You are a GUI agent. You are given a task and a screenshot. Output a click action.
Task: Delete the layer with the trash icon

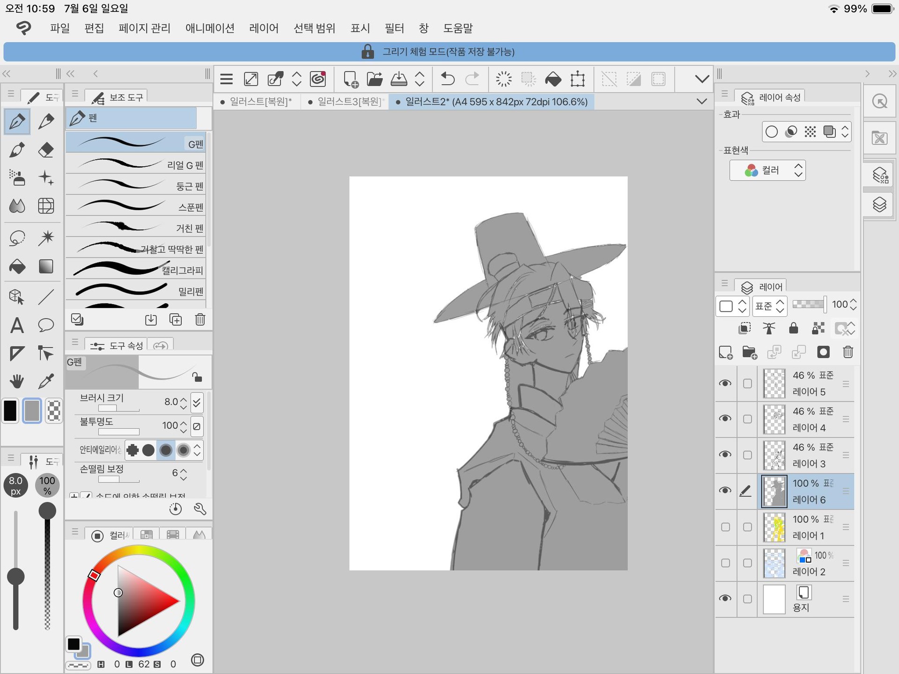pos(847,352)
